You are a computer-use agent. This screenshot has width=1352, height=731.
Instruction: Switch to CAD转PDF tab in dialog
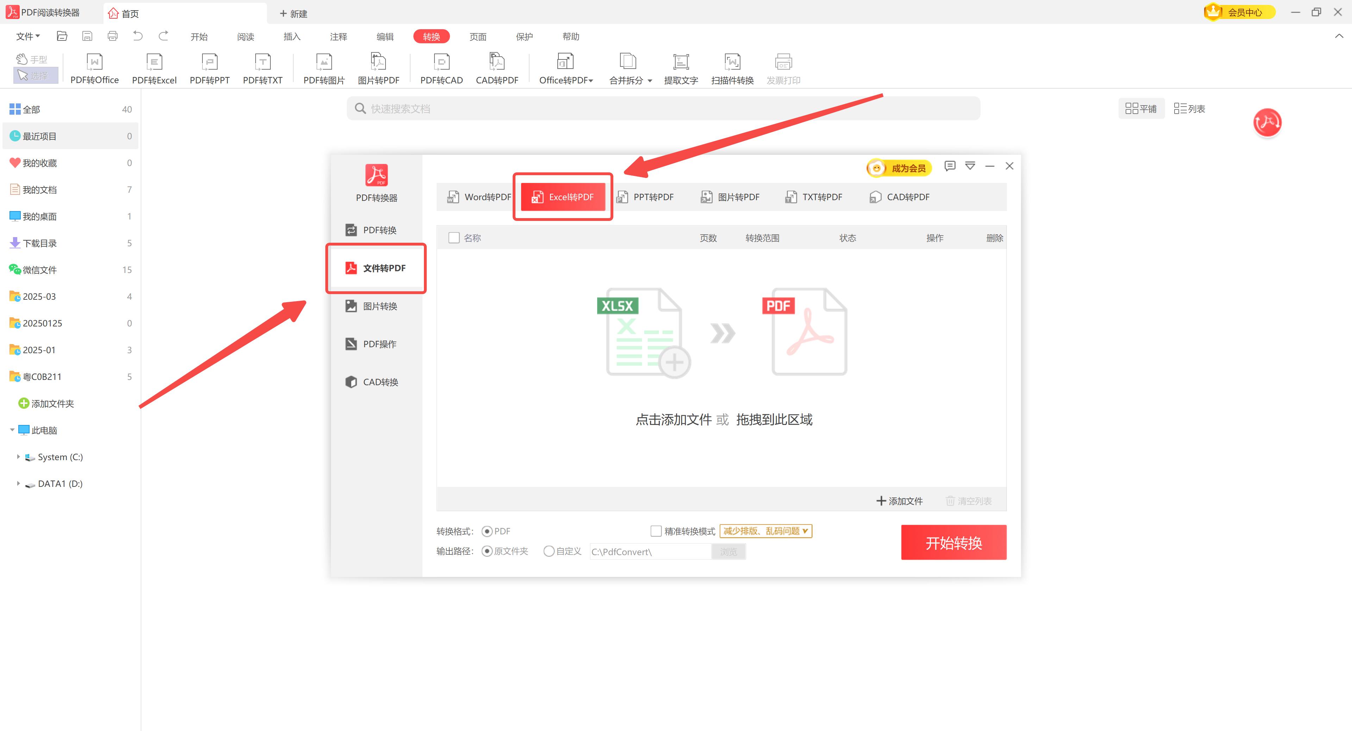tap(899, 197)
